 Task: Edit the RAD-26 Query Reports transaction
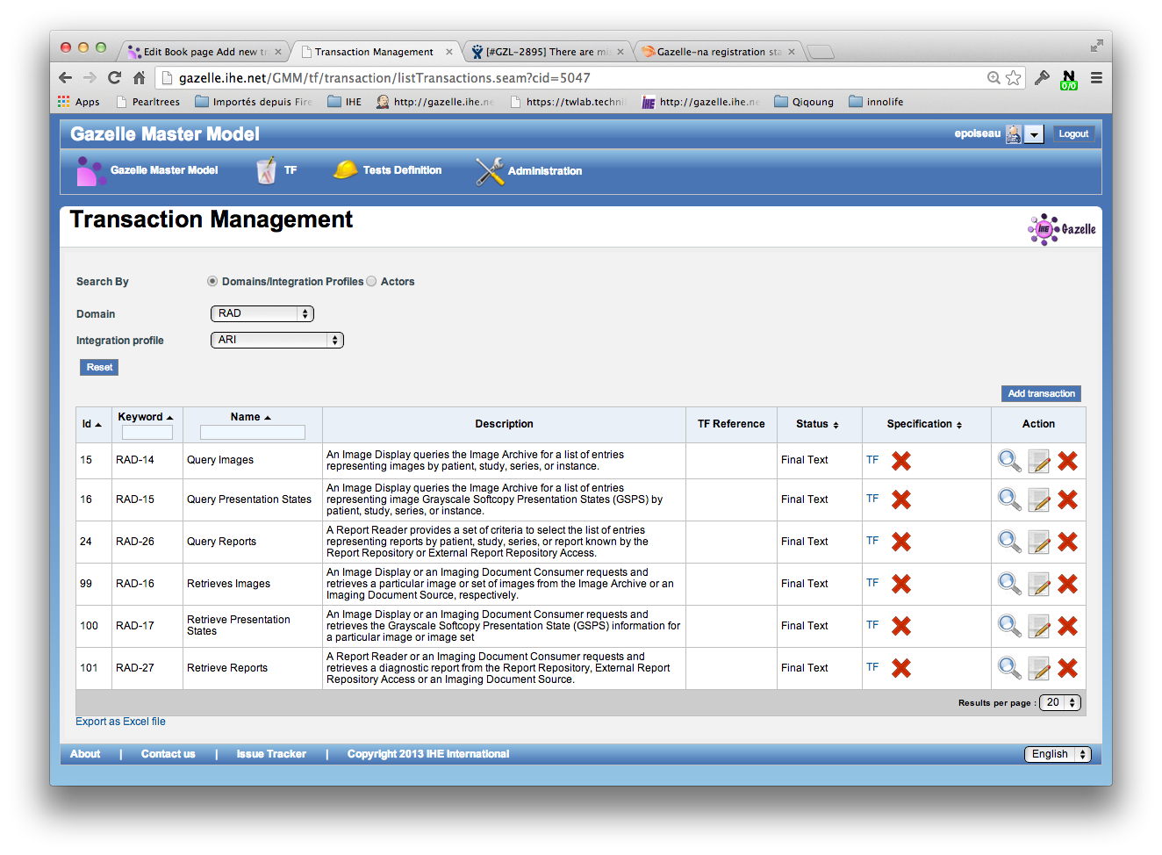[1039, 542]
